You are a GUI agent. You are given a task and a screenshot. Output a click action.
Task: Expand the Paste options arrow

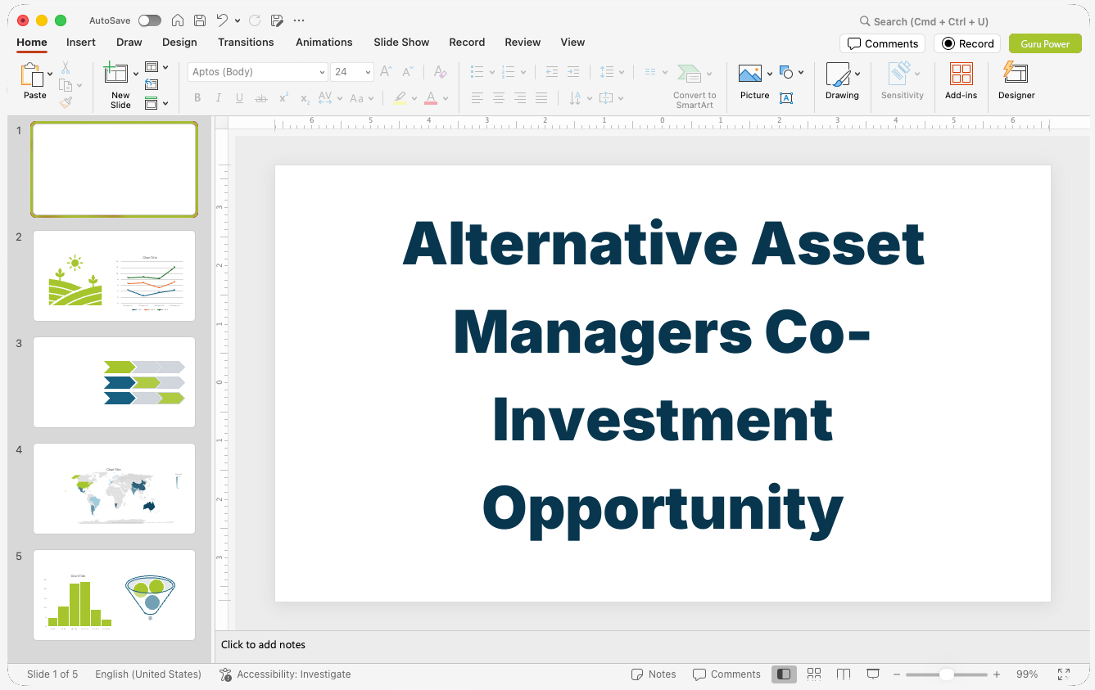(x=50, y=74)
